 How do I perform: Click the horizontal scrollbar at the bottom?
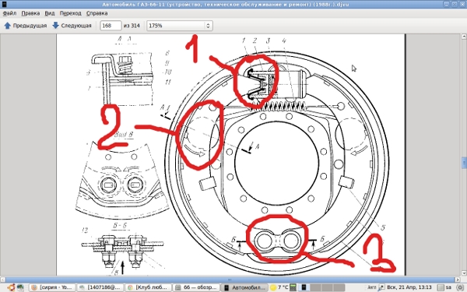point(230,280)
